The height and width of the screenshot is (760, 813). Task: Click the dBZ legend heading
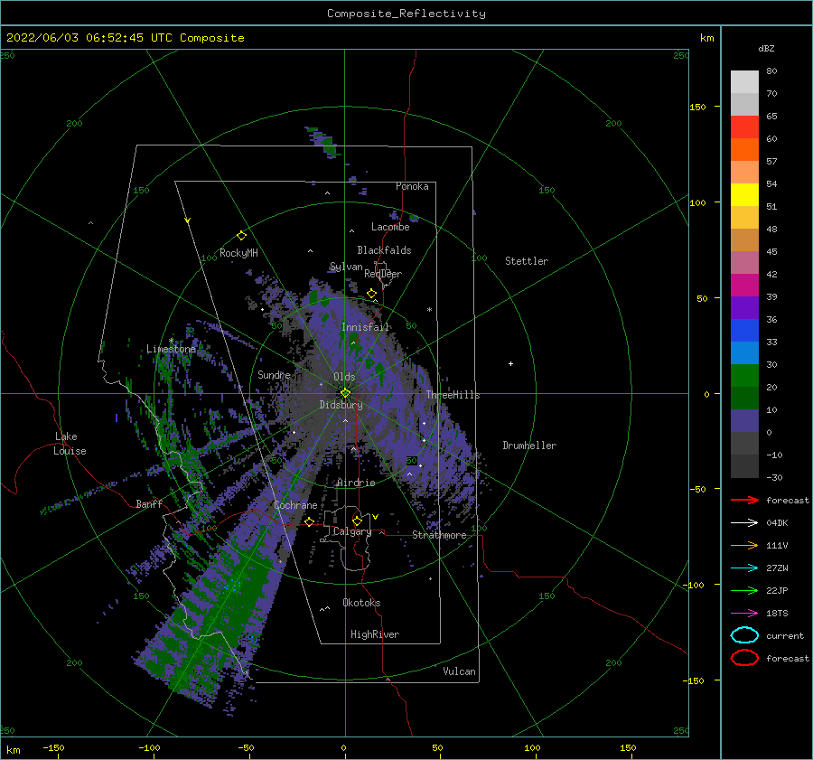click(766, 48)
